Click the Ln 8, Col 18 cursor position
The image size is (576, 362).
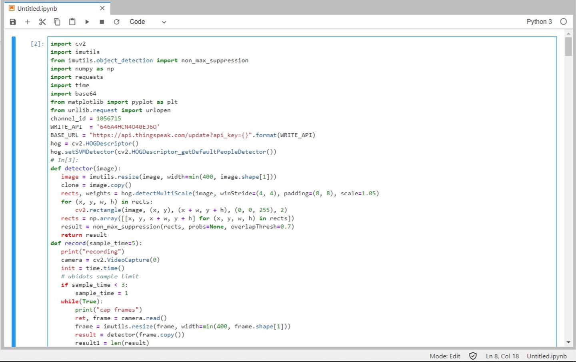(x=502, y=356)
